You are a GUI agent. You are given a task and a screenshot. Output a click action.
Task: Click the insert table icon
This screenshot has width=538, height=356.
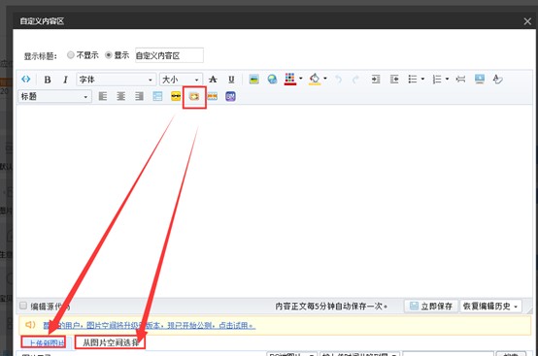[x=157, y=96]
